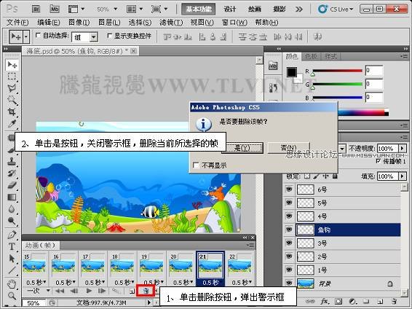
Task: Select the Polygonal Lasso tool
Action: tap(12, 88)
